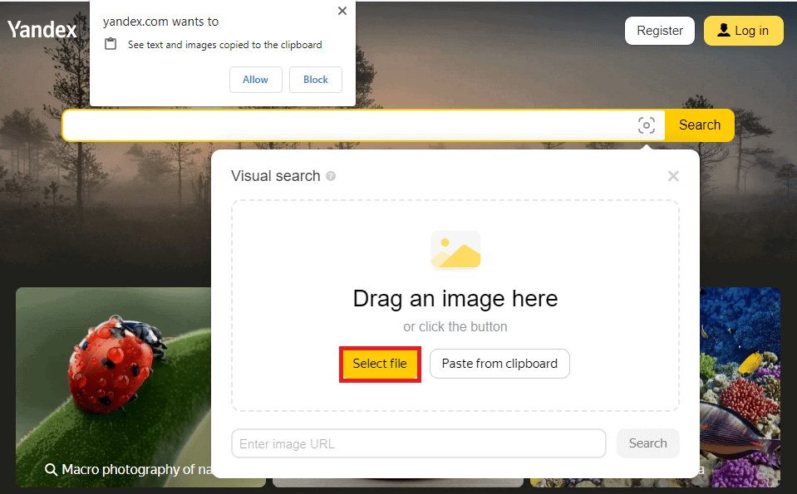Click the help icon beside Visual search title
The image size is (797, 494).
click(332, 176)
